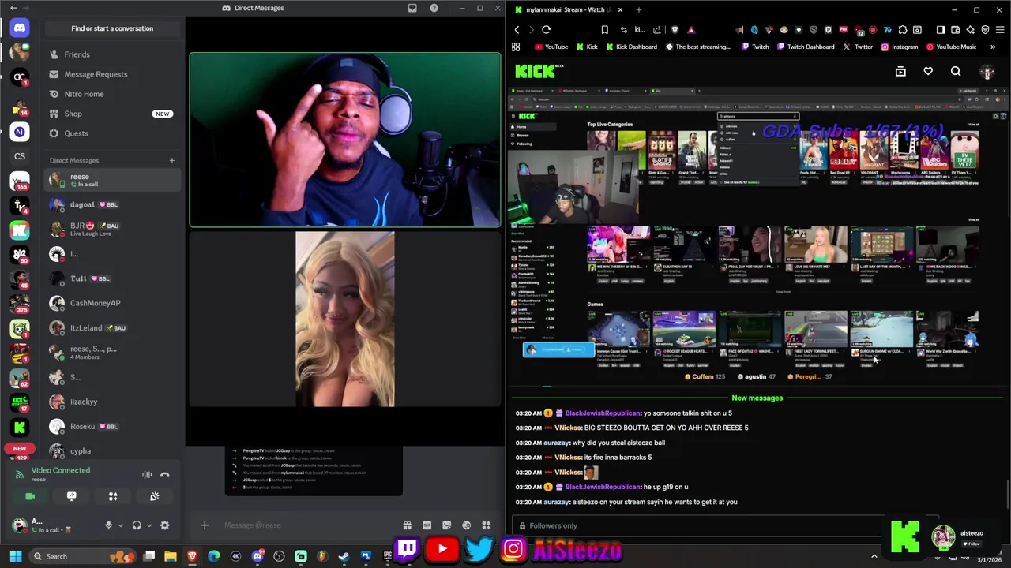Start an activity in the call
Screen dimensions: 1011x568
point(113,496)
